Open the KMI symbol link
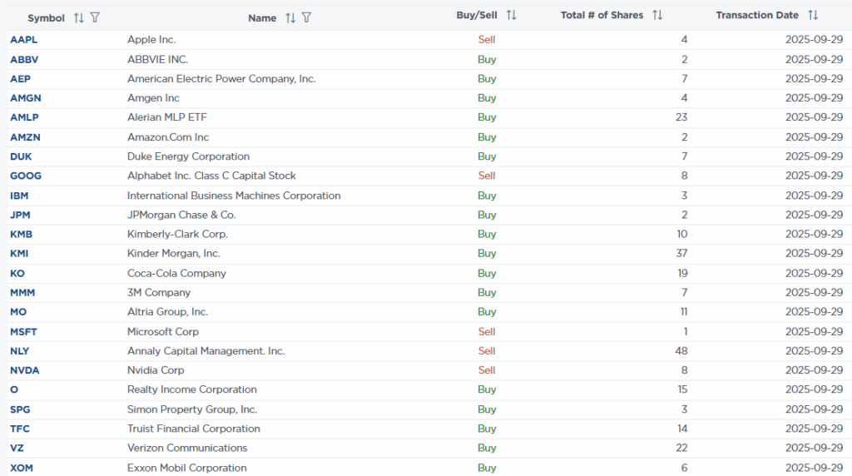 pyautogui.click(x=19, y=254)
